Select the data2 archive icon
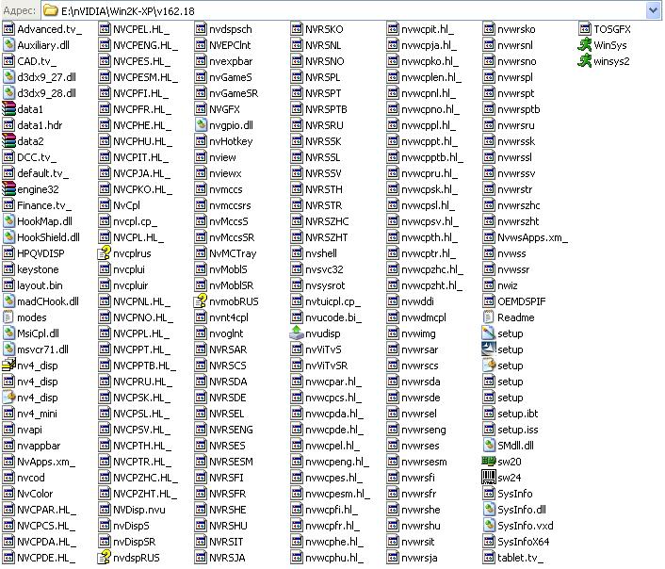Image resolution: width=665 pixels, height=569 pixels. [8, 141]
